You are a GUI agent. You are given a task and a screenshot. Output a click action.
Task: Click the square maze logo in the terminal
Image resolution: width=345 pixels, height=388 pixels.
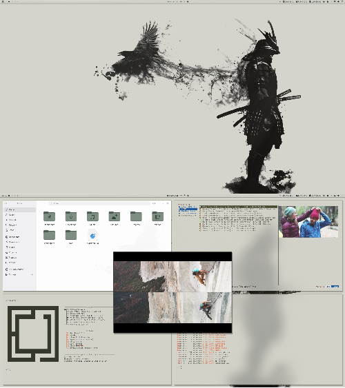pyautogui.click(x=33, y=334)
